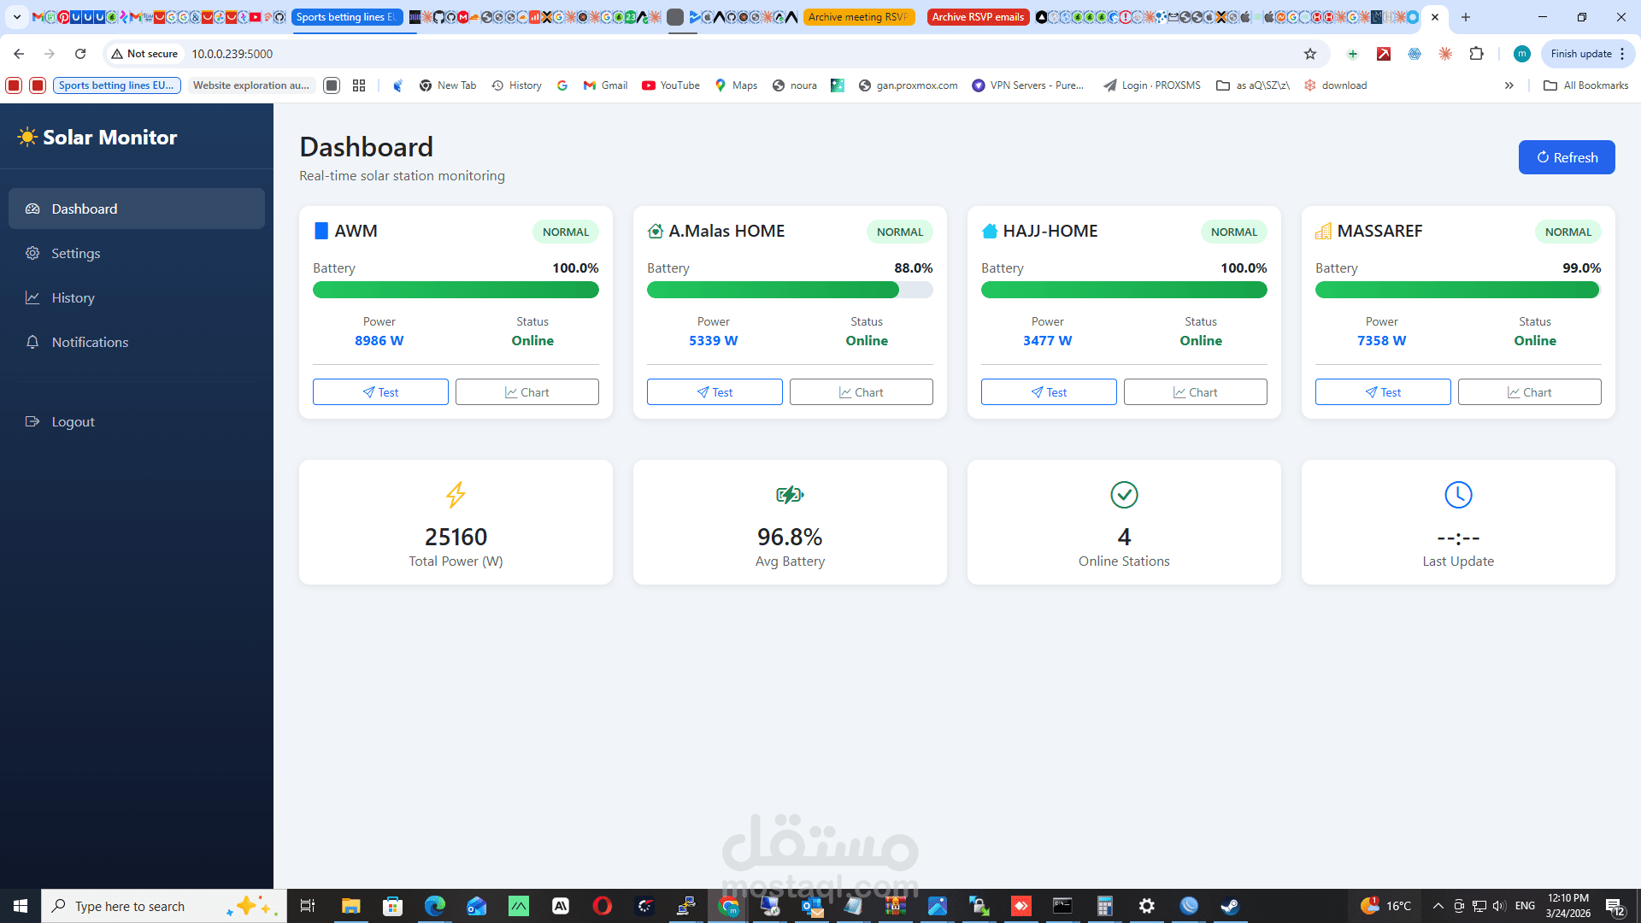Open the Steam taskbar icon

pos(1229,906)
